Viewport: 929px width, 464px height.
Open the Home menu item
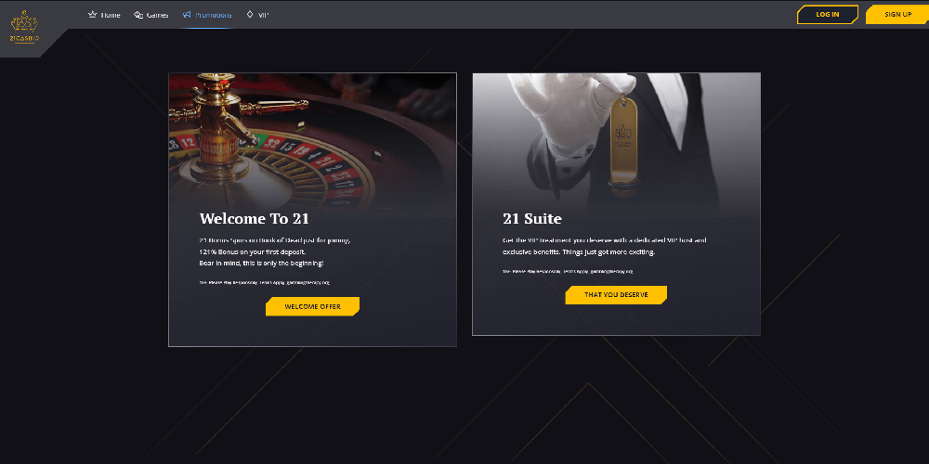tap(111, 15)
